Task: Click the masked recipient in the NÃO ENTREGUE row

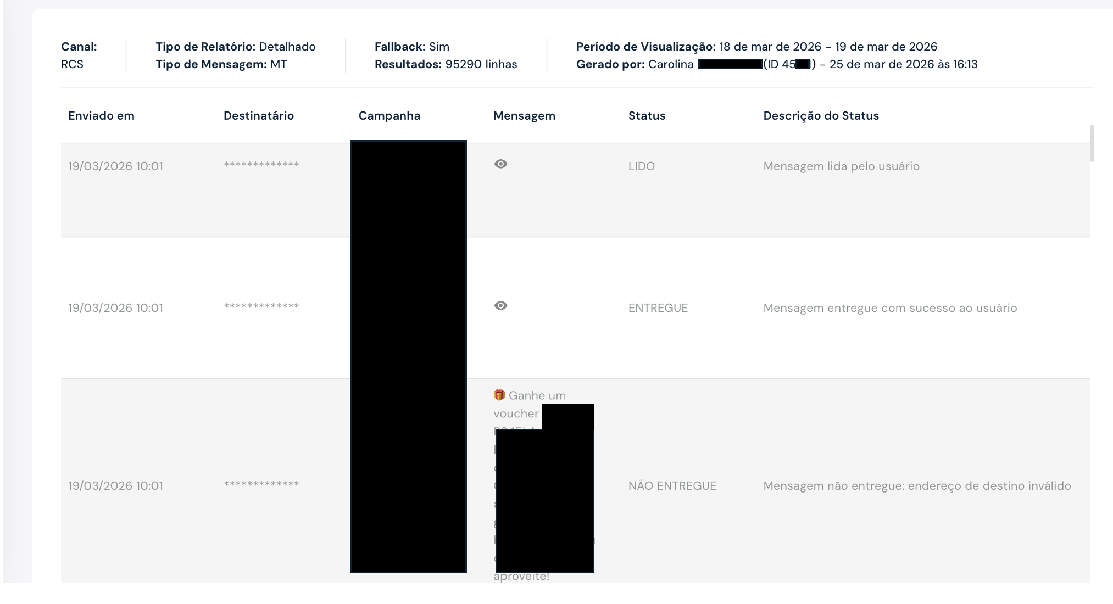Action: [261, 485]
